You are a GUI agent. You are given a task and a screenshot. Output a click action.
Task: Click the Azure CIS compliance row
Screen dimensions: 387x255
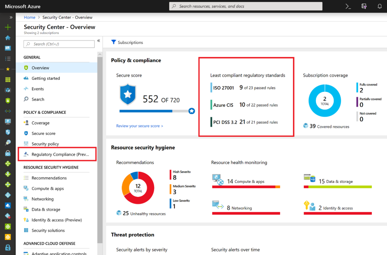pyautogui.click(x=245, y=105)
